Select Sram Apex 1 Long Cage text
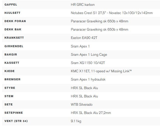This screenshot has width=160, height=127. click(x=89, y=54)
